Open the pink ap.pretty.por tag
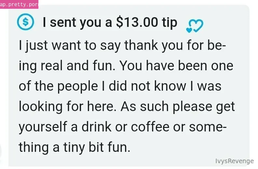This screenshot has width=258, height=169. [19, 5]
